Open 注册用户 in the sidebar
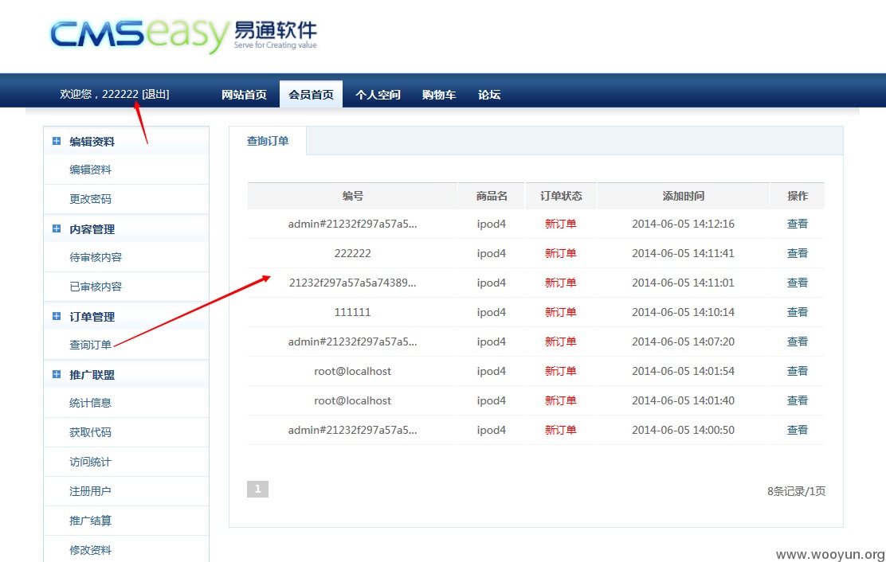 pyautogui.click(x=90, y=491)
